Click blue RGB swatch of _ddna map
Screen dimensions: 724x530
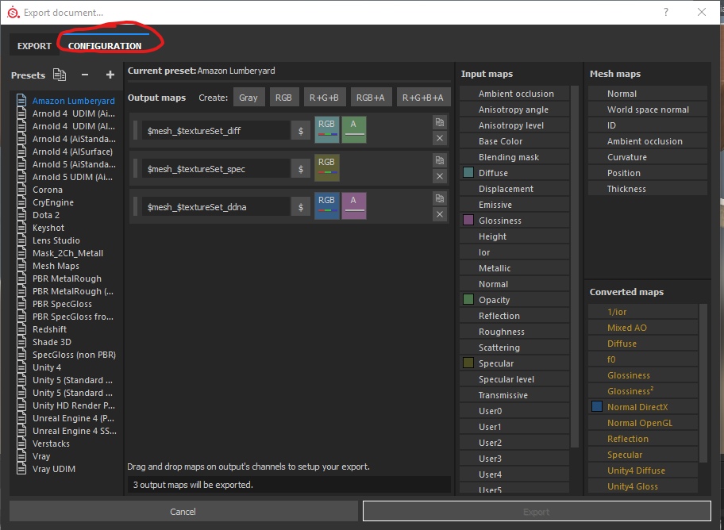click(x=326, y=206)
